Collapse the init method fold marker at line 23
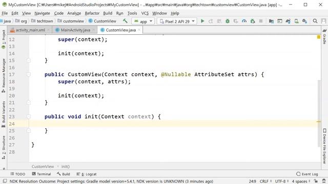Image resolution: width=328 pixels, height=184 pixels. pos(29,117)
